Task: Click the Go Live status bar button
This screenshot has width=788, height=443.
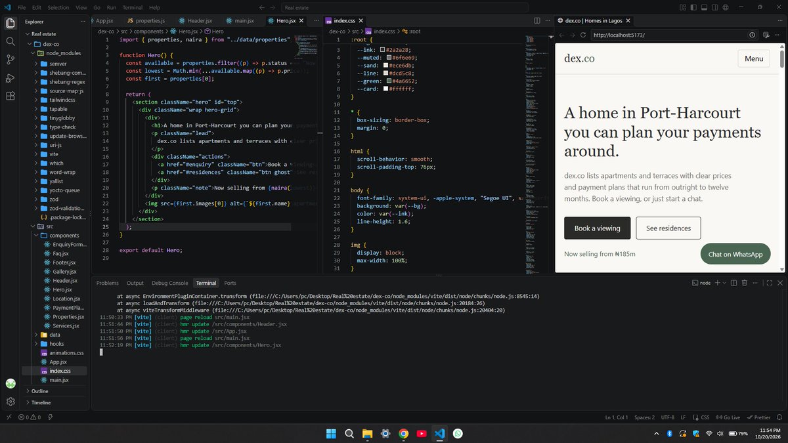Action: (728, 417)
